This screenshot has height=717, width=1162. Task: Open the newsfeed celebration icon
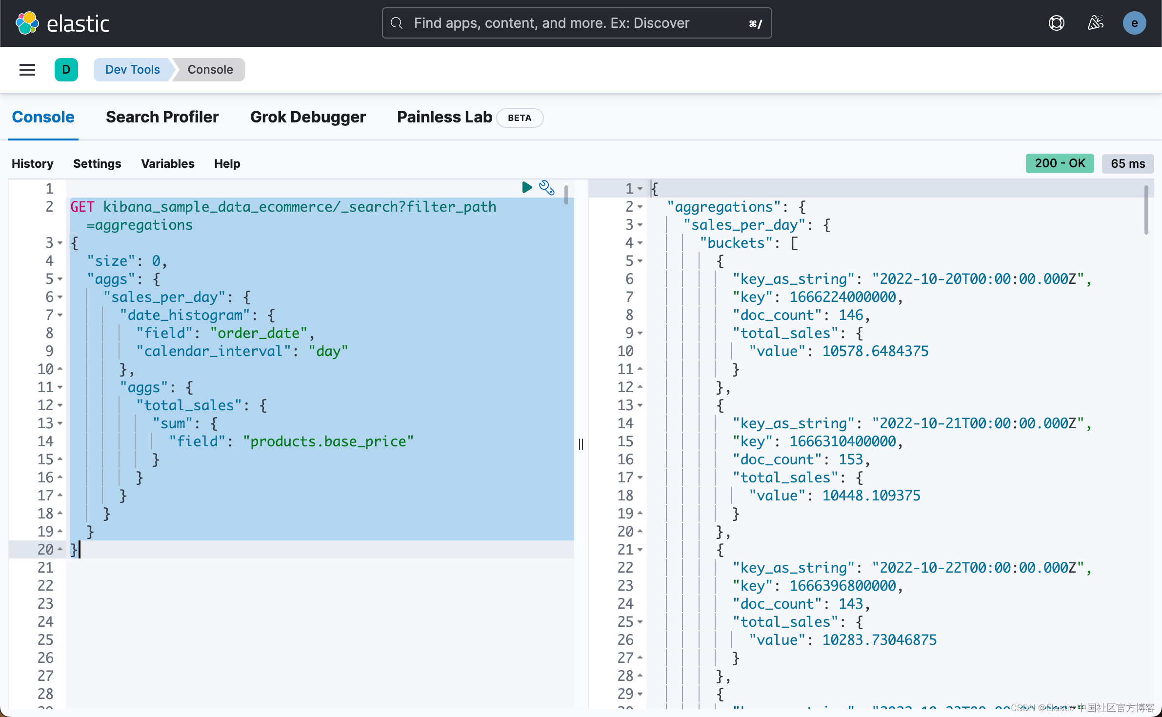coord(1095,23)
